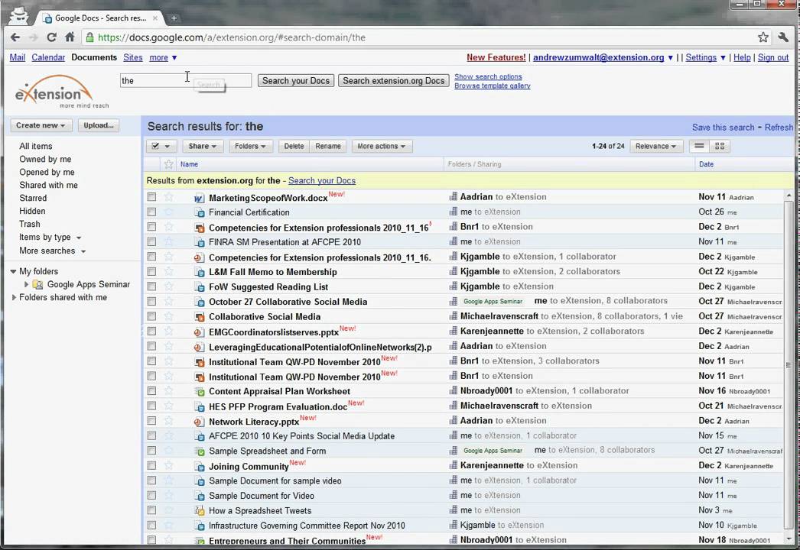This screenshot has height=550, width=800.
Task: Star the Financial Certification document
Action: (168, 212)
